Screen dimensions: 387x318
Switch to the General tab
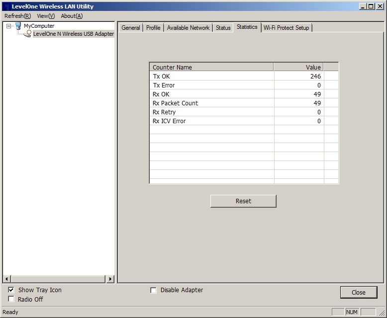point(130,28)
